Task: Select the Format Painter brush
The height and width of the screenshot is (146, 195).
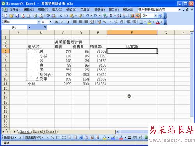Action: [81, 16]
